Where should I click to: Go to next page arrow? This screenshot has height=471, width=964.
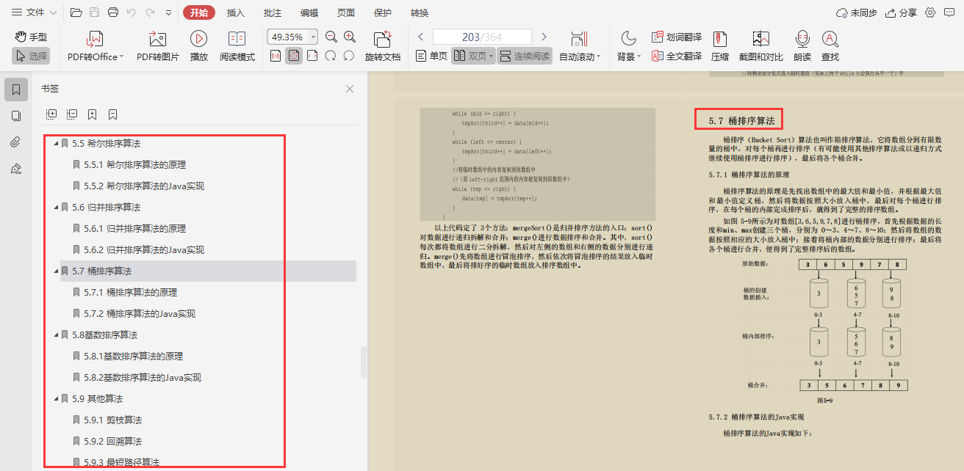pos(544,37)
